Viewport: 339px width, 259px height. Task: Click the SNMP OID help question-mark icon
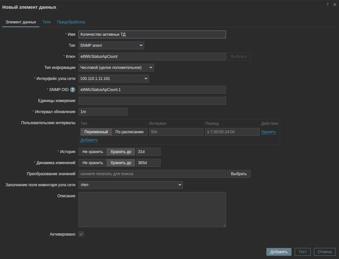[73, 90]
